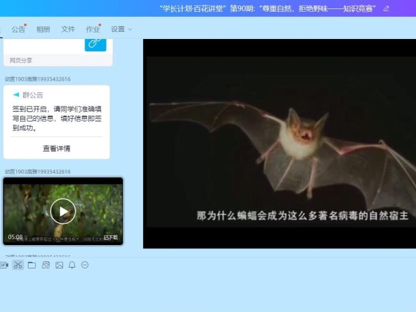Open the 文件 tab
Screen dimensions: 416x312
68,29
